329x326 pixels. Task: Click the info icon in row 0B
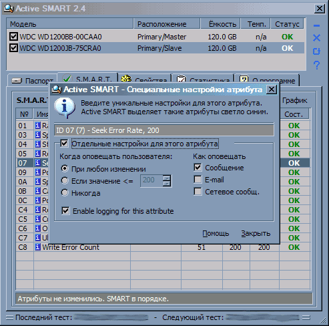click(x=37, y=191)
